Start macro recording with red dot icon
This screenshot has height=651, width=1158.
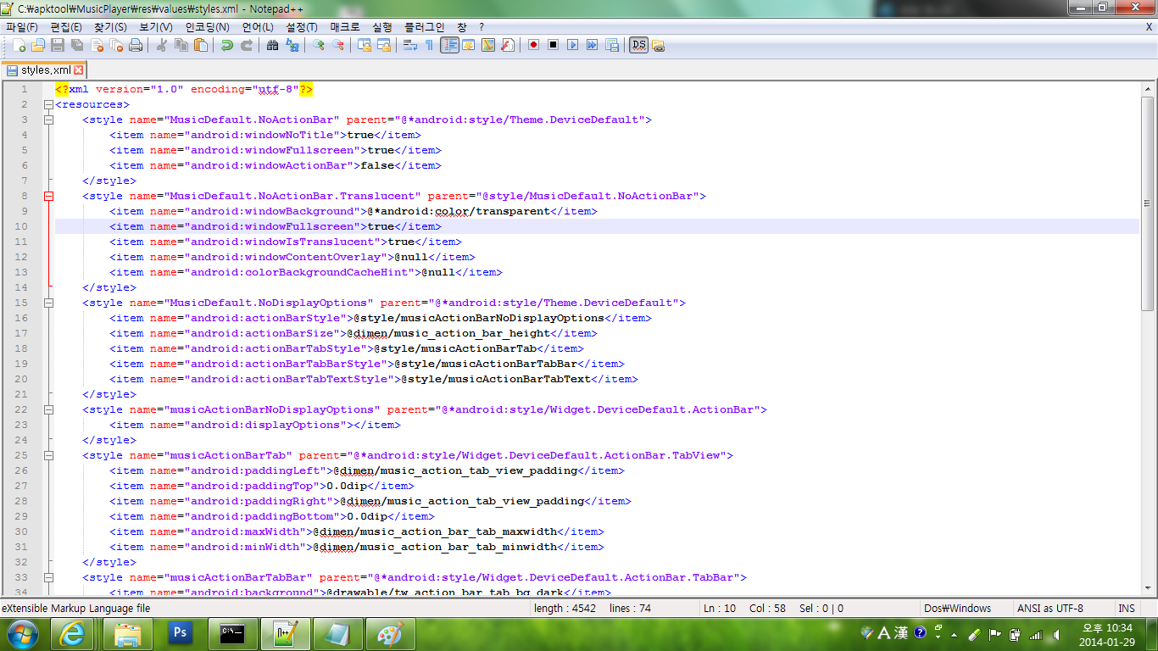pos(533,45)
